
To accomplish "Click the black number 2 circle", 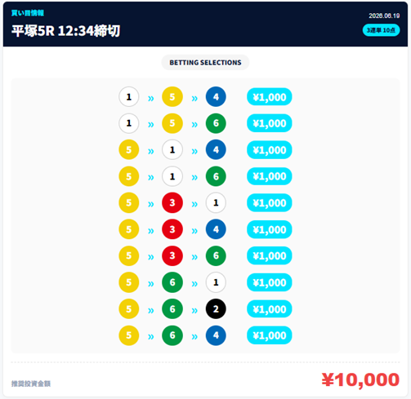I will click(x=216, y=308).
